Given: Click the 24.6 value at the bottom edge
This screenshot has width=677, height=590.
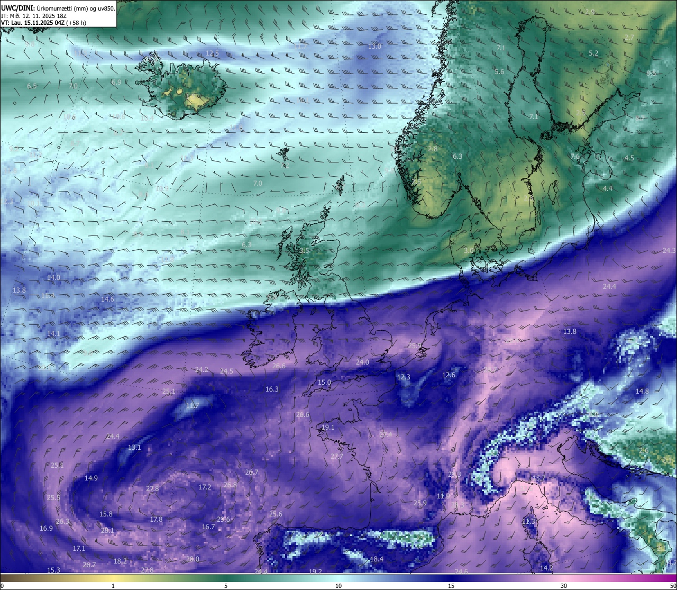Looking at the screenshot, I should point(461,571).
